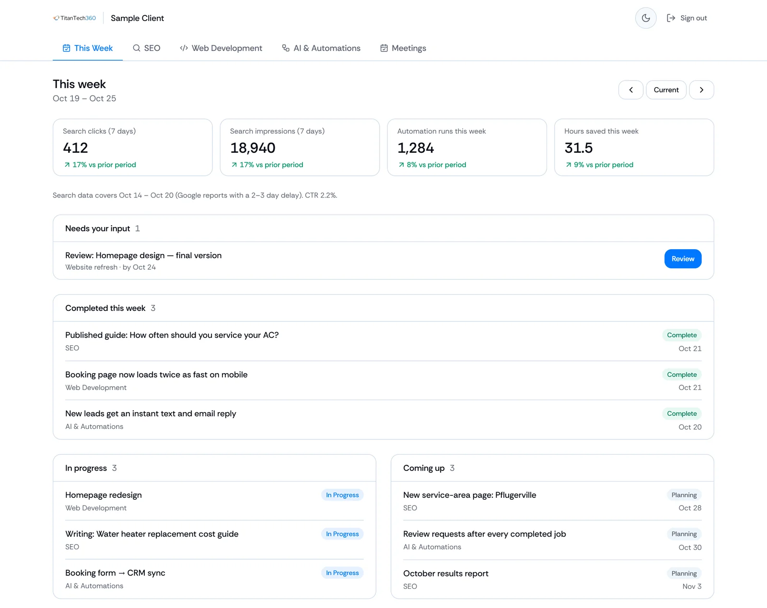This screenshot has width=767, height=608.
Task: Go to the previous week with the left chevron
Action: (x=631, y=90)
